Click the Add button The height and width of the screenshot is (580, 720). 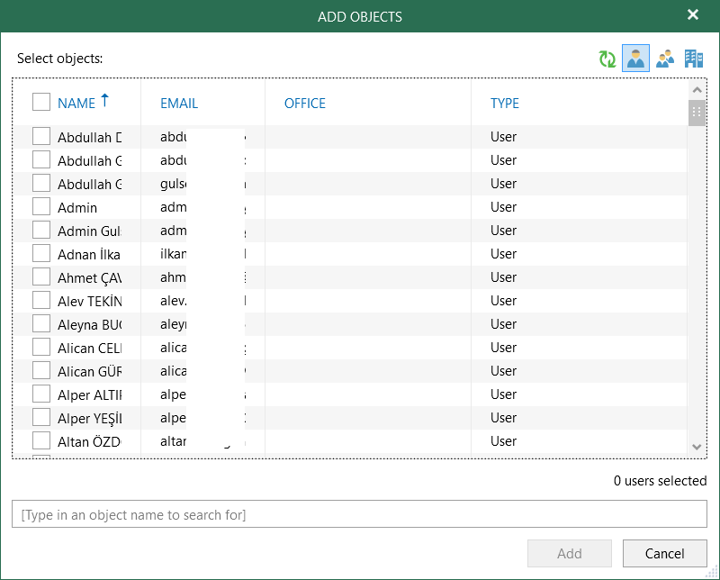click(x=570, y=554)
